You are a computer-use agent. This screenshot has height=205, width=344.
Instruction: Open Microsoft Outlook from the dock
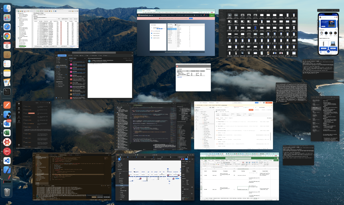click(7, 124)
